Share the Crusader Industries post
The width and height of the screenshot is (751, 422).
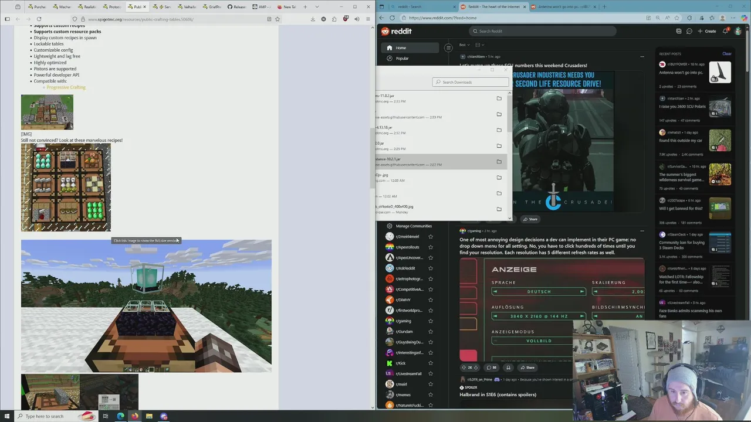pyautogui.click(x=530, y=219)
